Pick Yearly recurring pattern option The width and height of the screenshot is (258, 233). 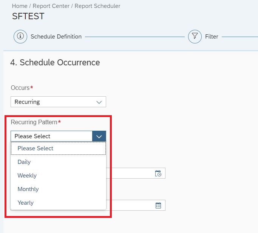58,203
